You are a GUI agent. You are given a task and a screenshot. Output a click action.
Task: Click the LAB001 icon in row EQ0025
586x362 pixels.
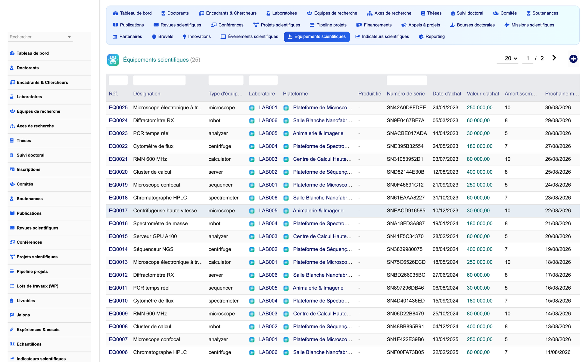pyautogui.click(x=252, y=108)
